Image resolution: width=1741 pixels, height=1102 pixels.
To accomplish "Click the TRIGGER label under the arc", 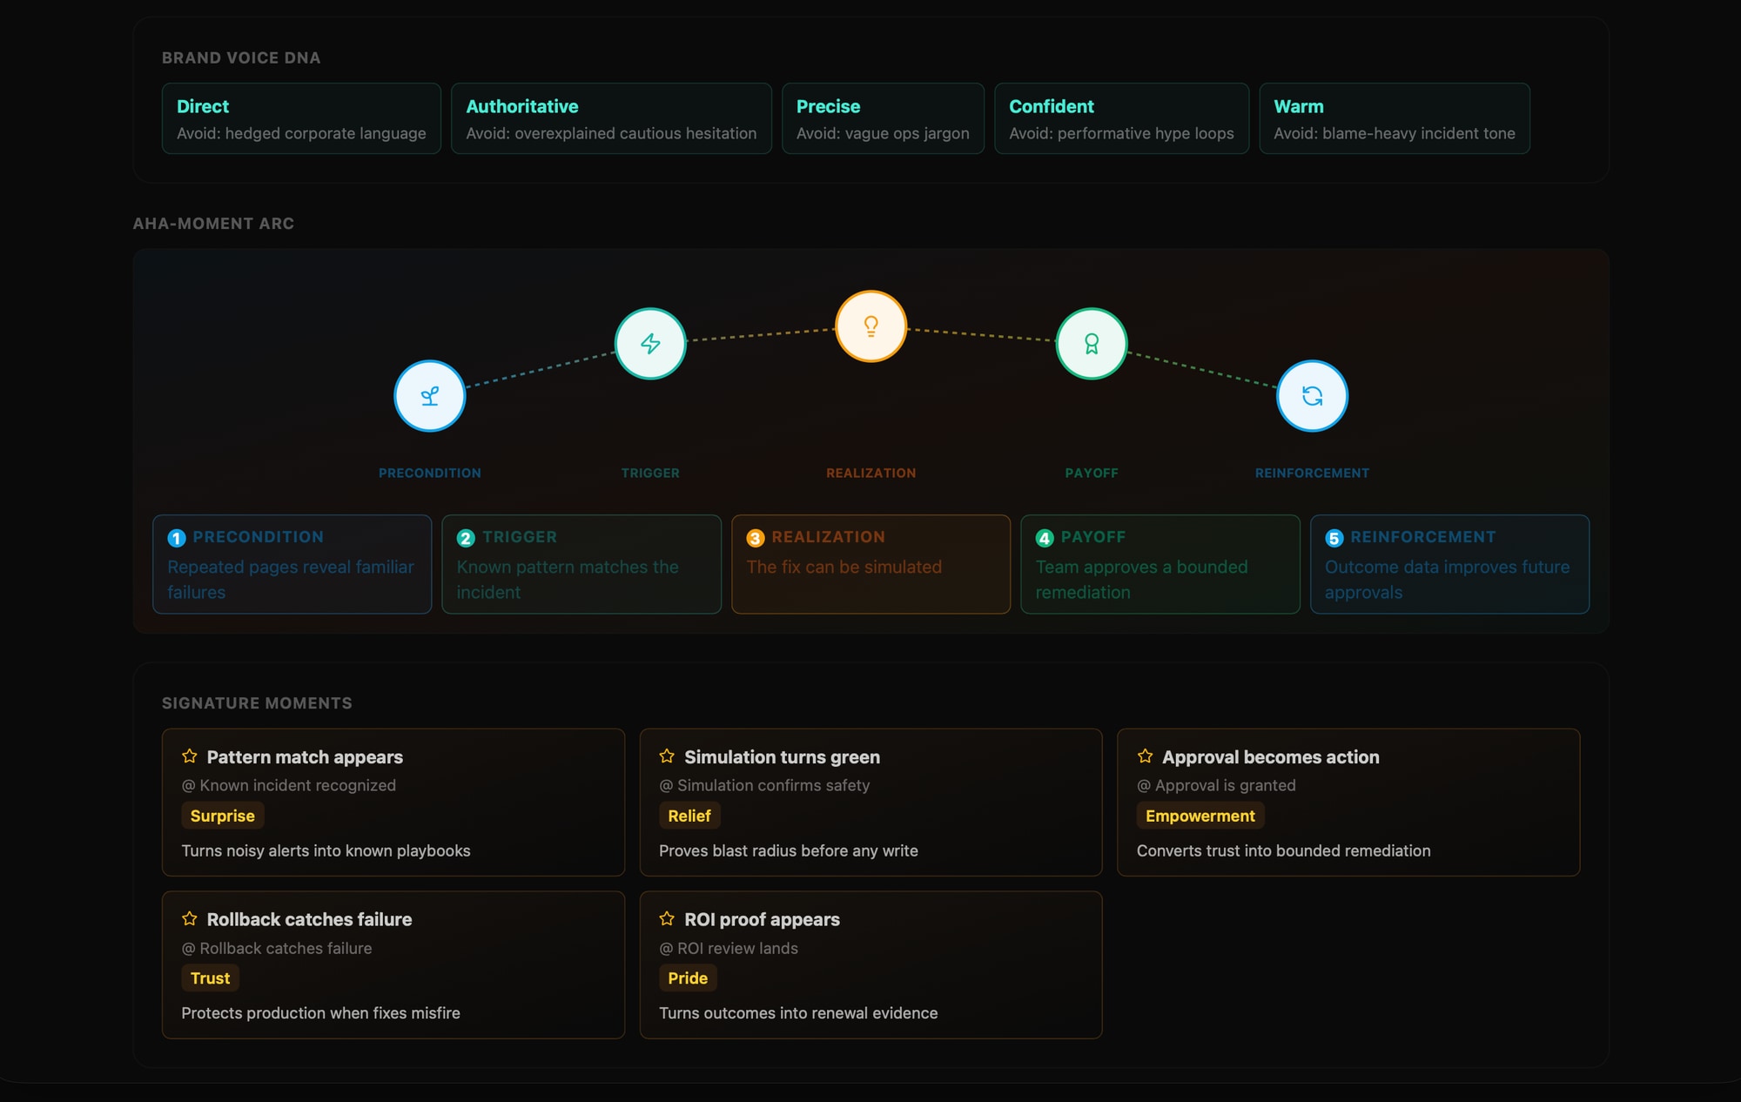I will tap(650, 473).
